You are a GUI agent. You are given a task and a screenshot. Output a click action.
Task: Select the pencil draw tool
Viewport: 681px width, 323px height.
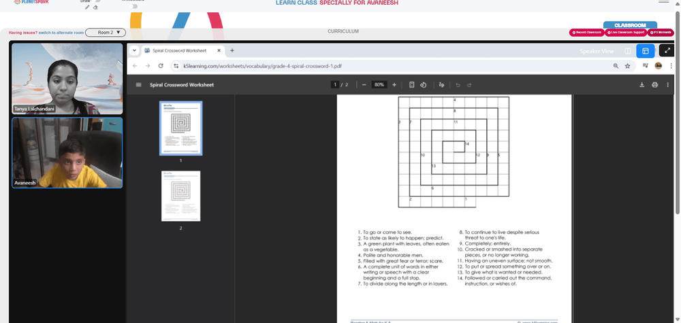tap(87, 7)
